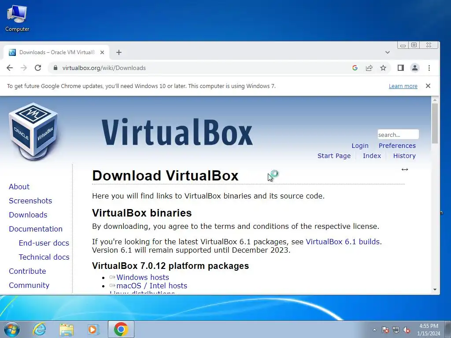Viewport: 451px width, 338px height.
Task: Open the Documentation sidebar link
Action: pyautogui.click(x=35, y=229)
